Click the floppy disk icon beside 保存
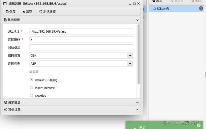Viewport: 206px width, 129px height. click(x=7, y=12)
